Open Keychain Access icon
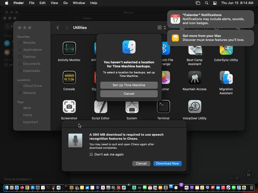Image resolution: width=258 pixels, height=193 pixels. click(x=195, y=77)
